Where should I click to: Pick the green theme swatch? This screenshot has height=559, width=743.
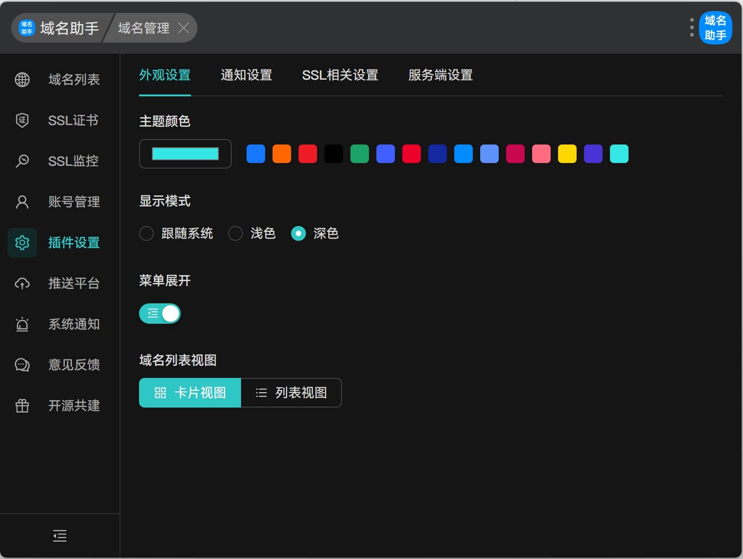click(x=360, y=154)
